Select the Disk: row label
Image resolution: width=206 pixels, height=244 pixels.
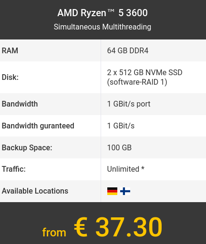click(x=10, y=78)
